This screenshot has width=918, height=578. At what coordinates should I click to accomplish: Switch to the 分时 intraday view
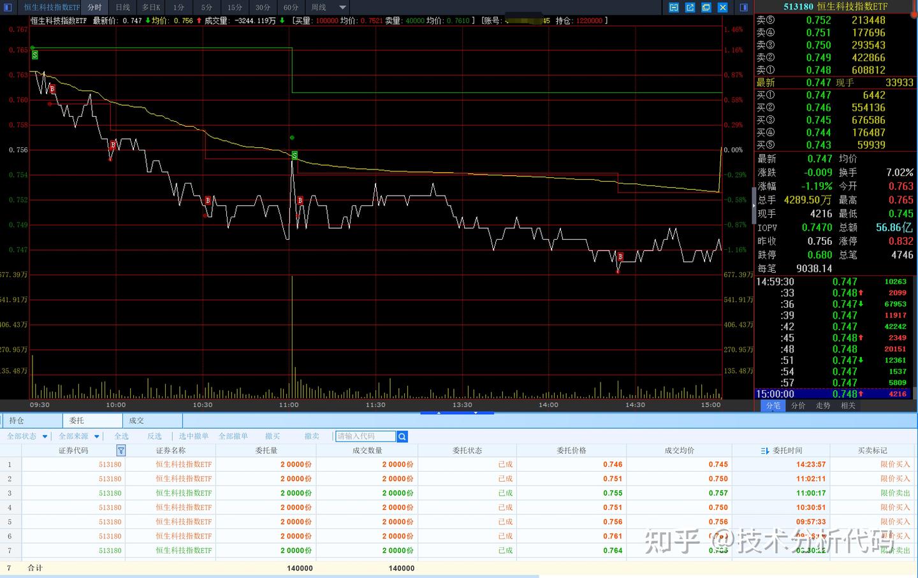tap(95, 8)
